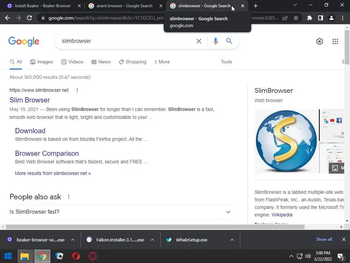Select the Images results tab
The width and height of the screenshot is (350, 263).
coord(42,62)
